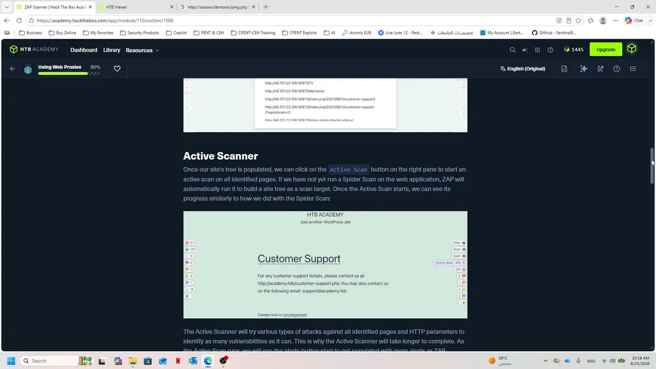Open the split screen icon in address bar
The image size is (656, 369).
coord(559,20)
